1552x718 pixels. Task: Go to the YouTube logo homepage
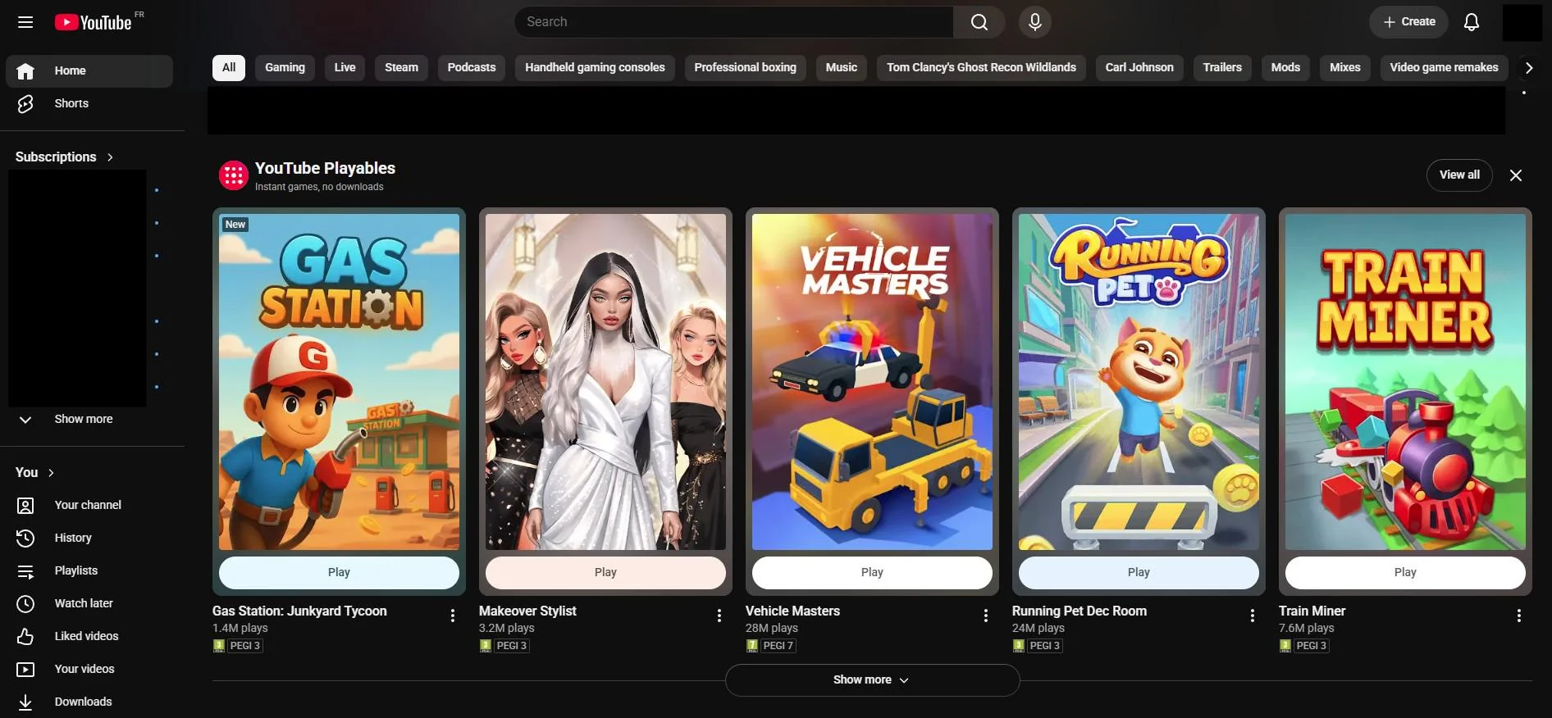click(94, 22)
